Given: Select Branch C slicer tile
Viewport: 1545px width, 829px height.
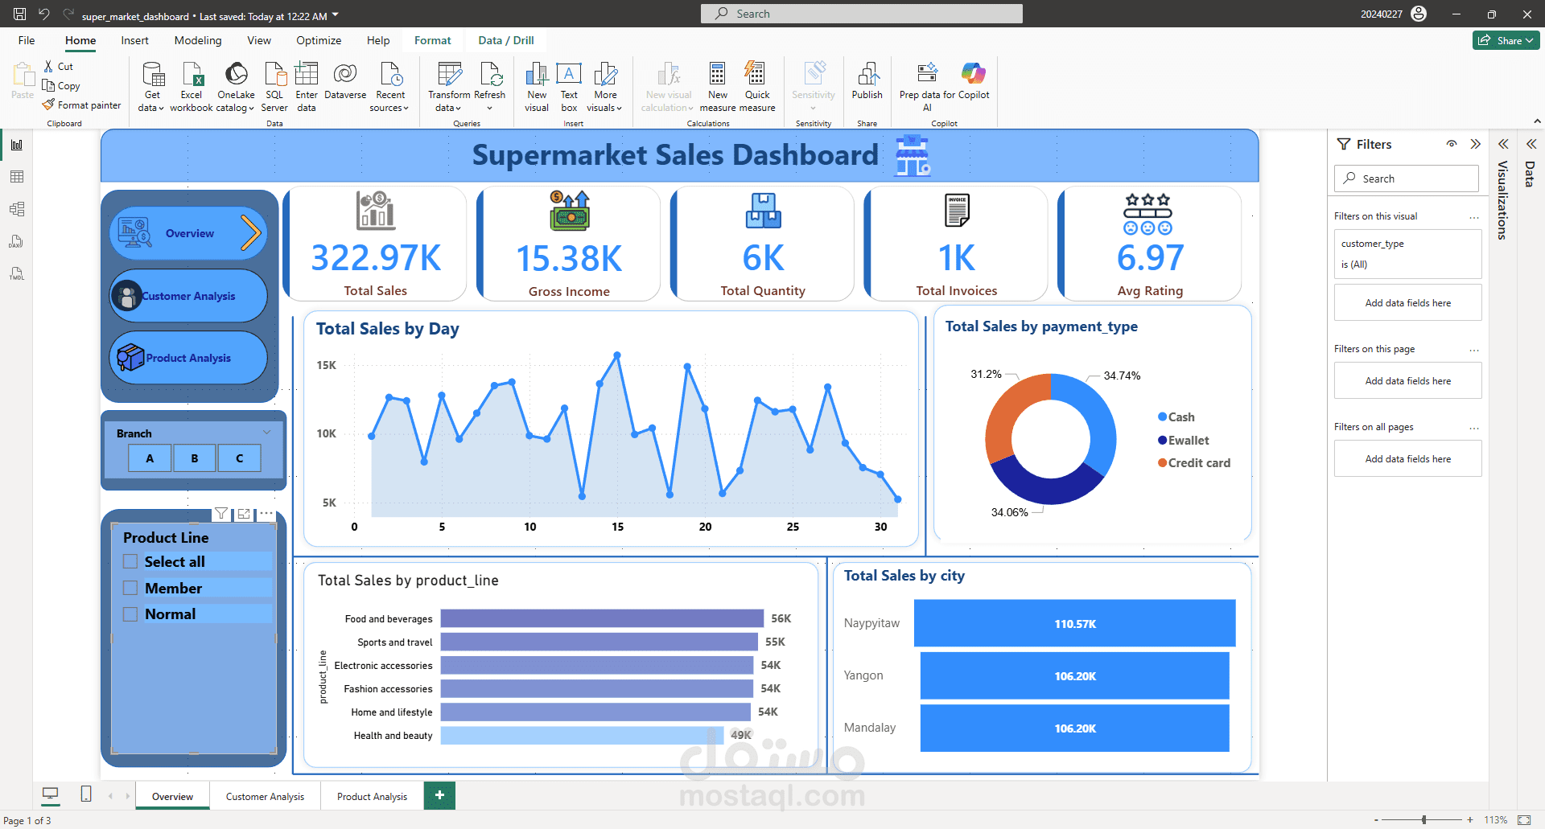Looking at the screenshot, I should [239, 458].
